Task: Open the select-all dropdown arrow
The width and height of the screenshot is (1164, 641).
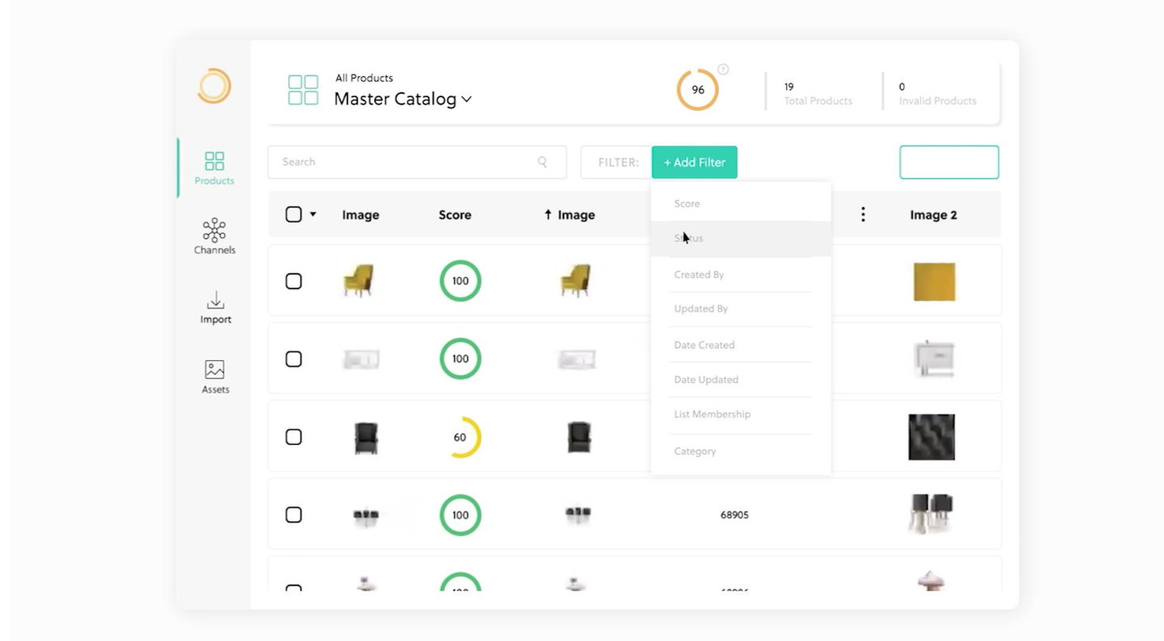Action: pos(310,214)
